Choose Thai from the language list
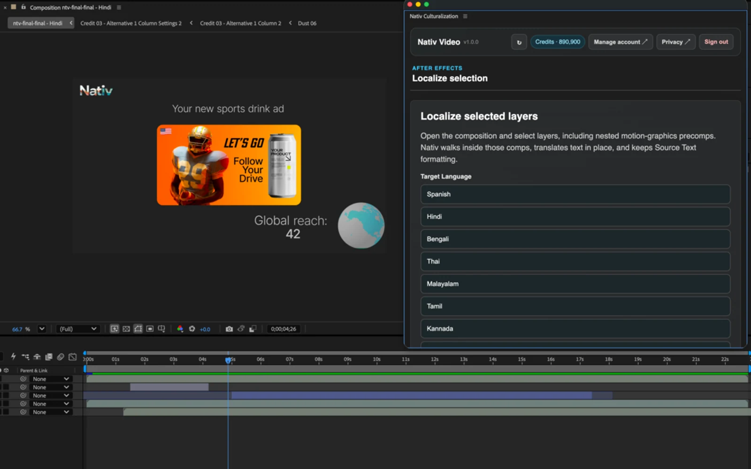The height and width of the screenshot is (469, 751). point(575,261)
